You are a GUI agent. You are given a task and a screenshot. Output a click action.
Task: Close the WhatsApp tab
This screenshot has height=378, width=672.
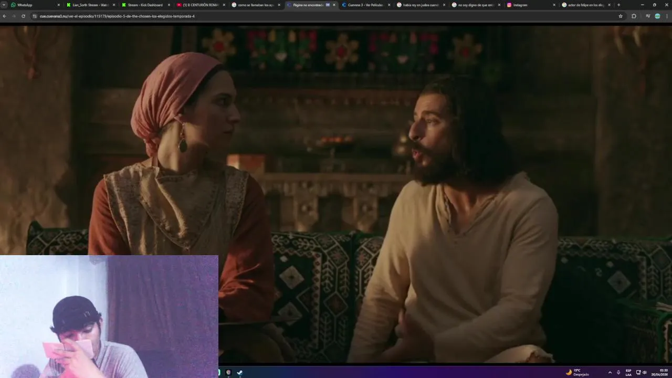58,5
